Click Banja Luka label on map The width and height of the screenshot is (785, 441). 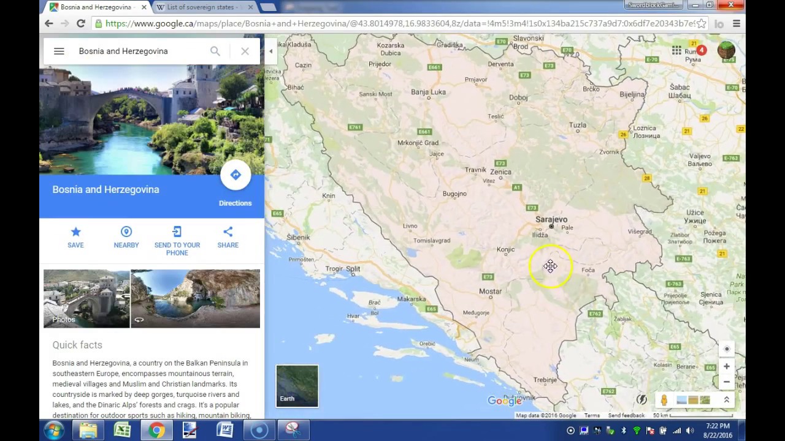point(429,92)
